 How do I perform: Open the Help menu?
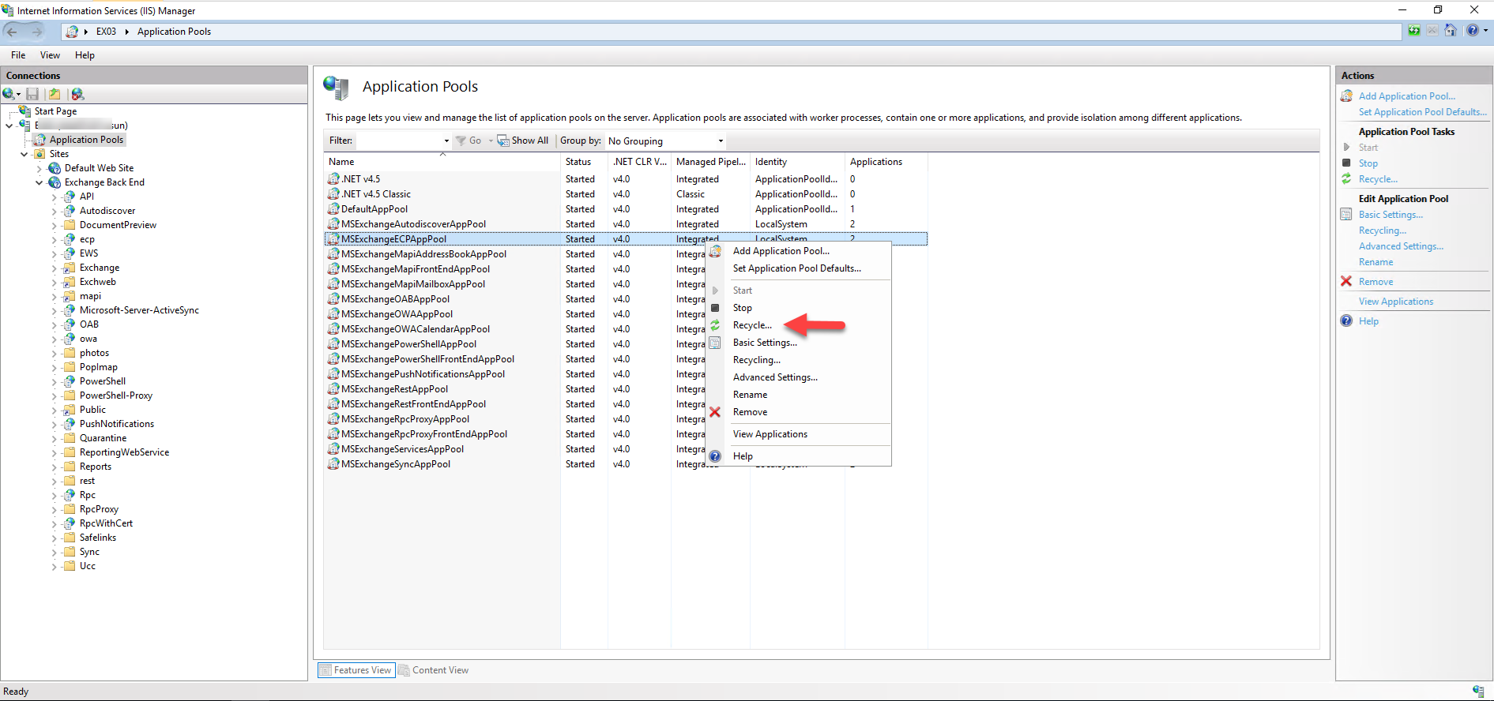pos(85,55)
